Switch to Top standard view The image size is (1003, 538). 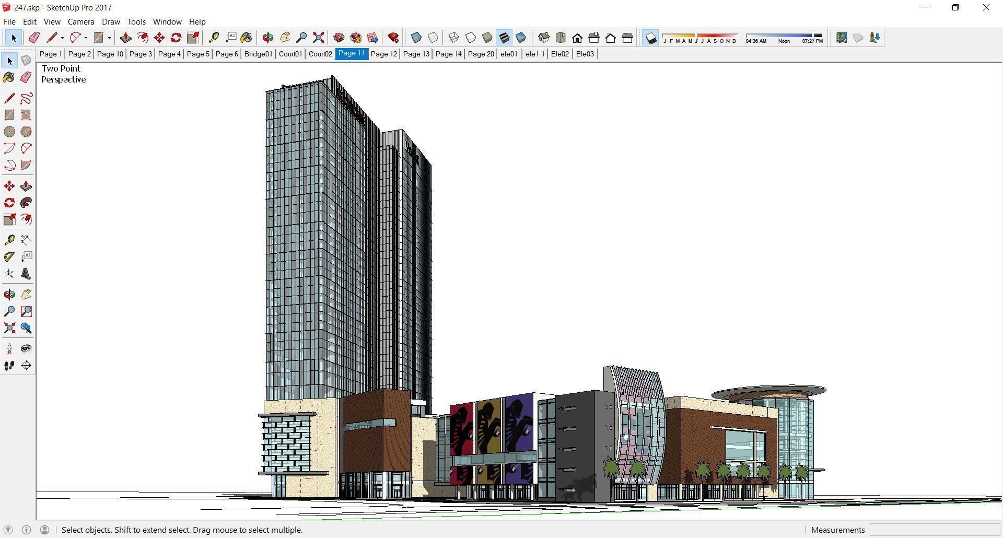point(561,38)
